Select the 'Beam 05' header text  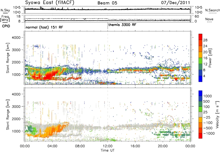pos(107,3)
